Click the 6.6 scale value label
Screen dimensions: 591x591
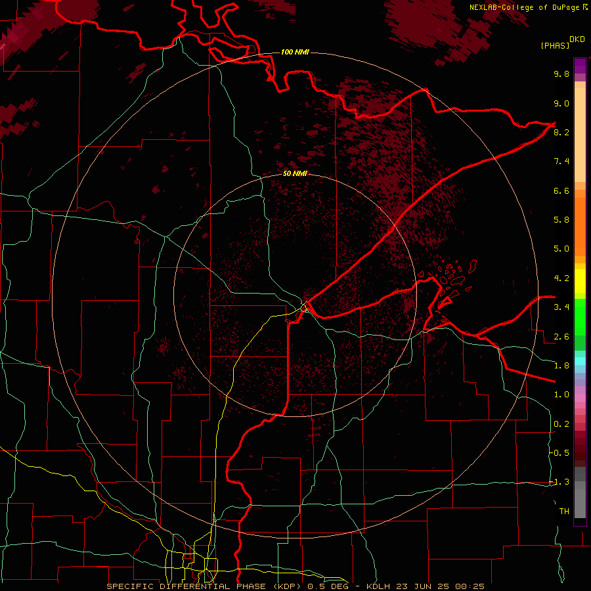click(x=561, y=190)
